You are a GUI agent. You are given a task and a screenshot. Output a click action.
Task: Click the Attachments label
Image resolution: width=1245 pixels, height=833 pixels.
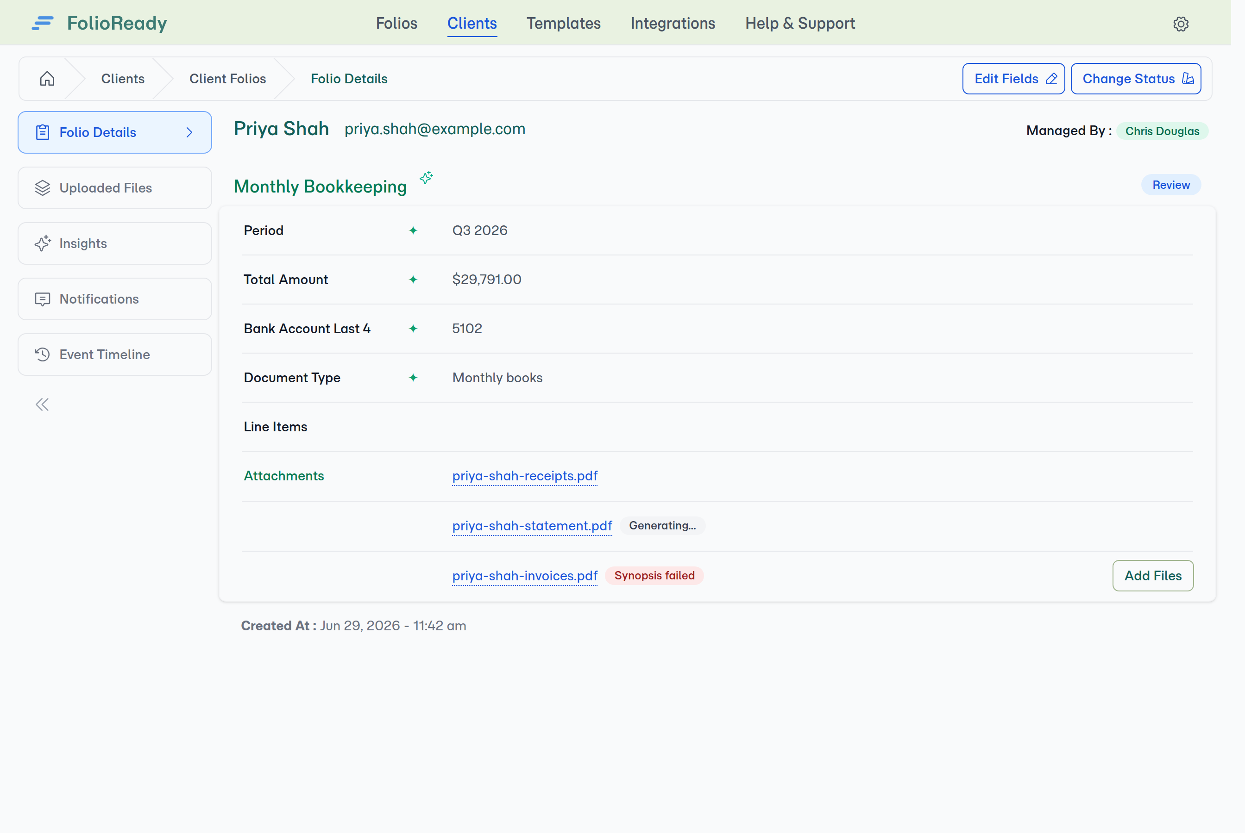click(x=284, y=476)
